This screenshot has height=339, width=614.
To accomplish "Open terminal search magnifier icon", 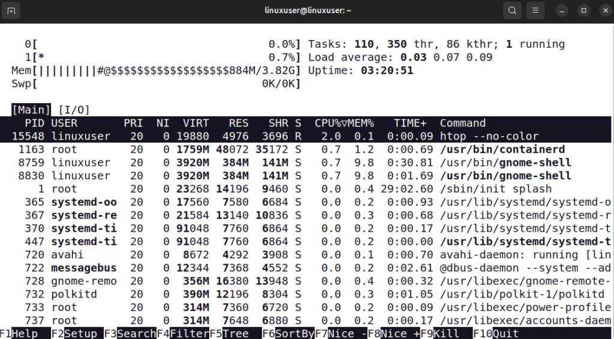I will click(511, 10).
